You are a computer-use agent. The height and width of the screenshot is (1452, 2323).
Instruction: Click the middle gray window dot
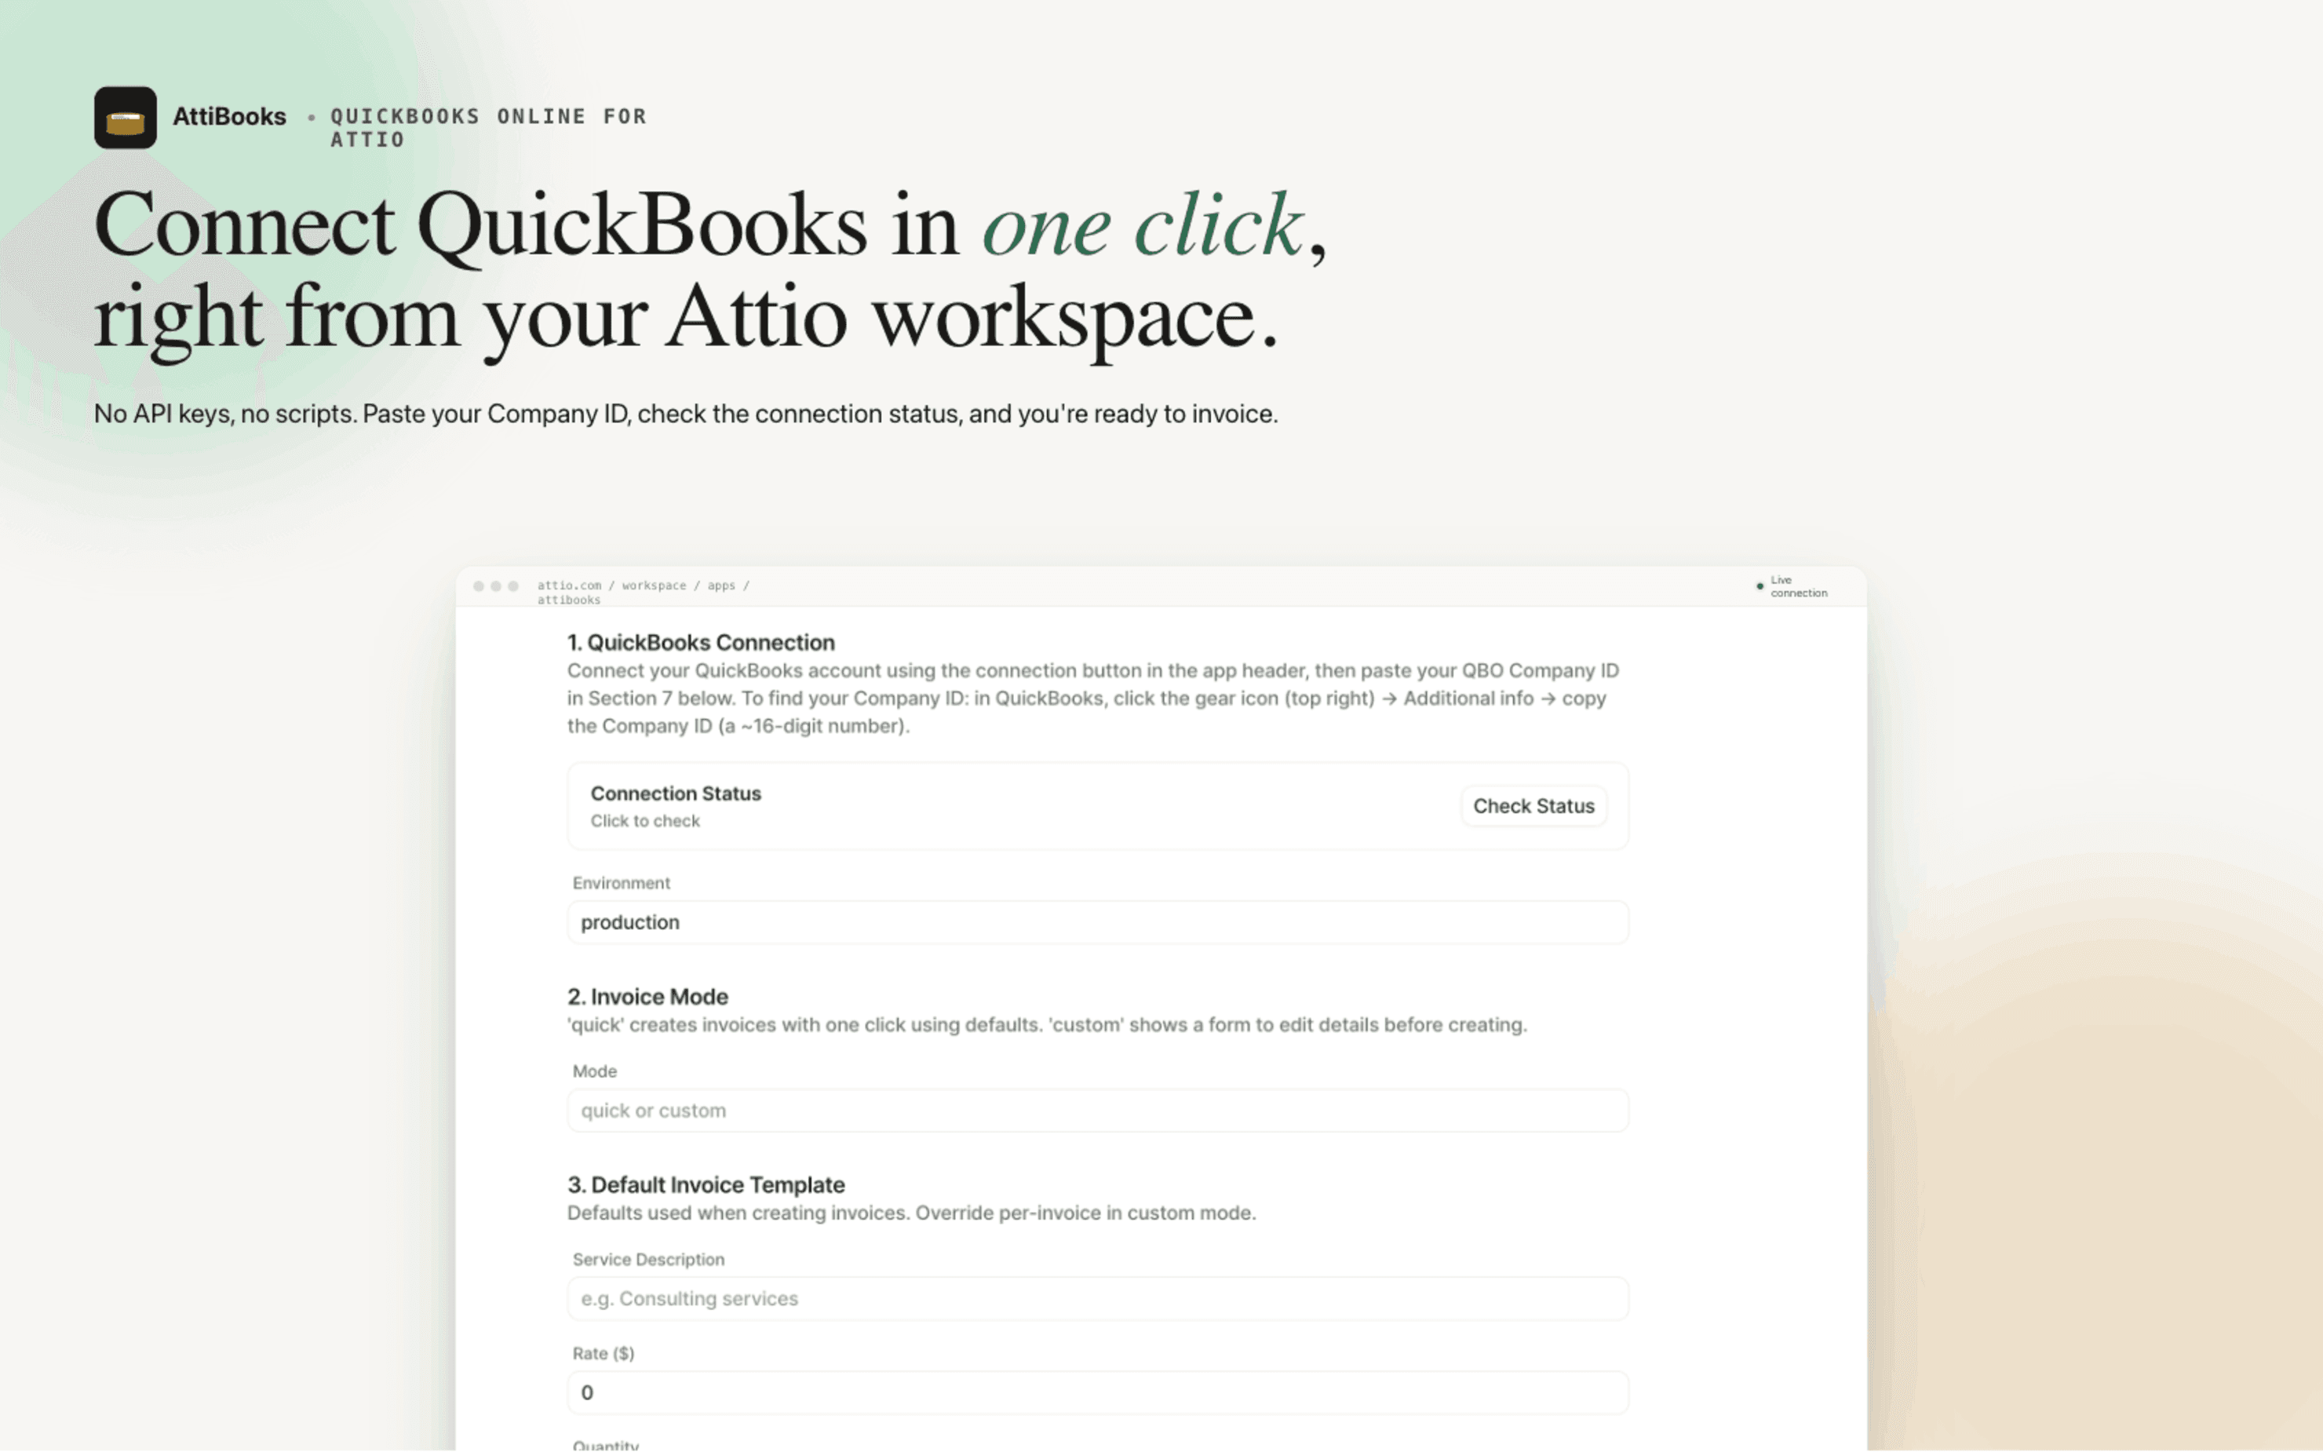(x=495, y=586)
